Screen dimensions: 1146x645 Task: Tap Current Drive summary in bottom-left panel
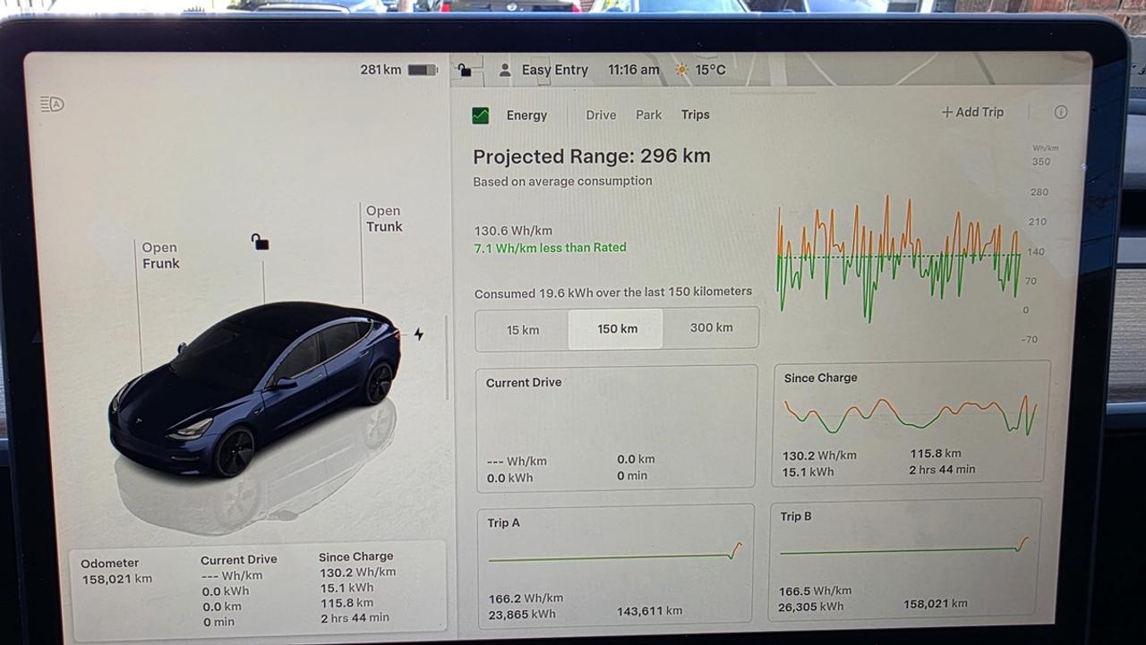pyautogui.click(x=238, y=590)
